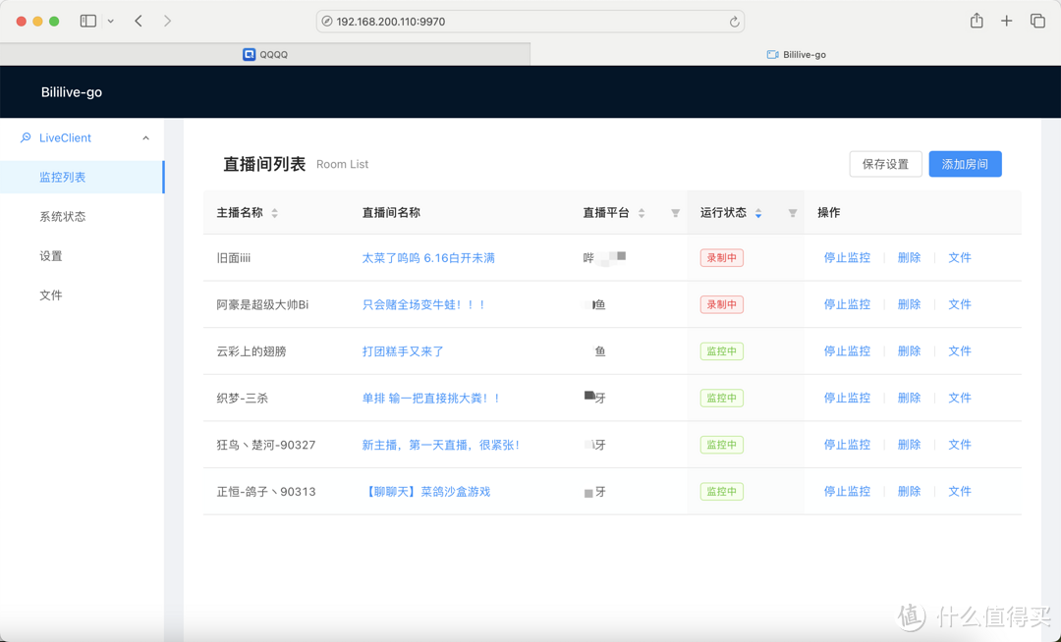Open the 直播平台 filter funnel dropdown

675,212
